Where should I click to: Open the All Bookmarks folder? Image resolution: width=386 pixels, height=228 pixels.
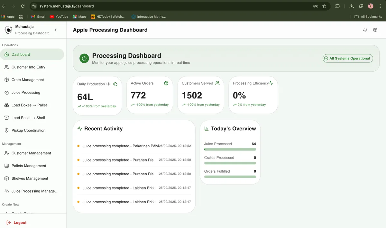(368, 16)
